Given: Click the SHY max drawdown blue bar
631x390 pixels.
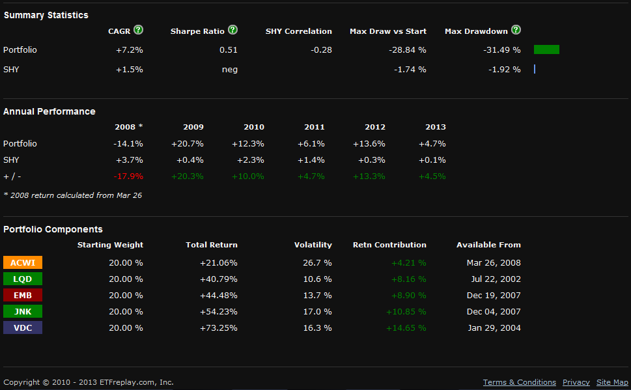Looking at the screenshot, I should 535,69.
